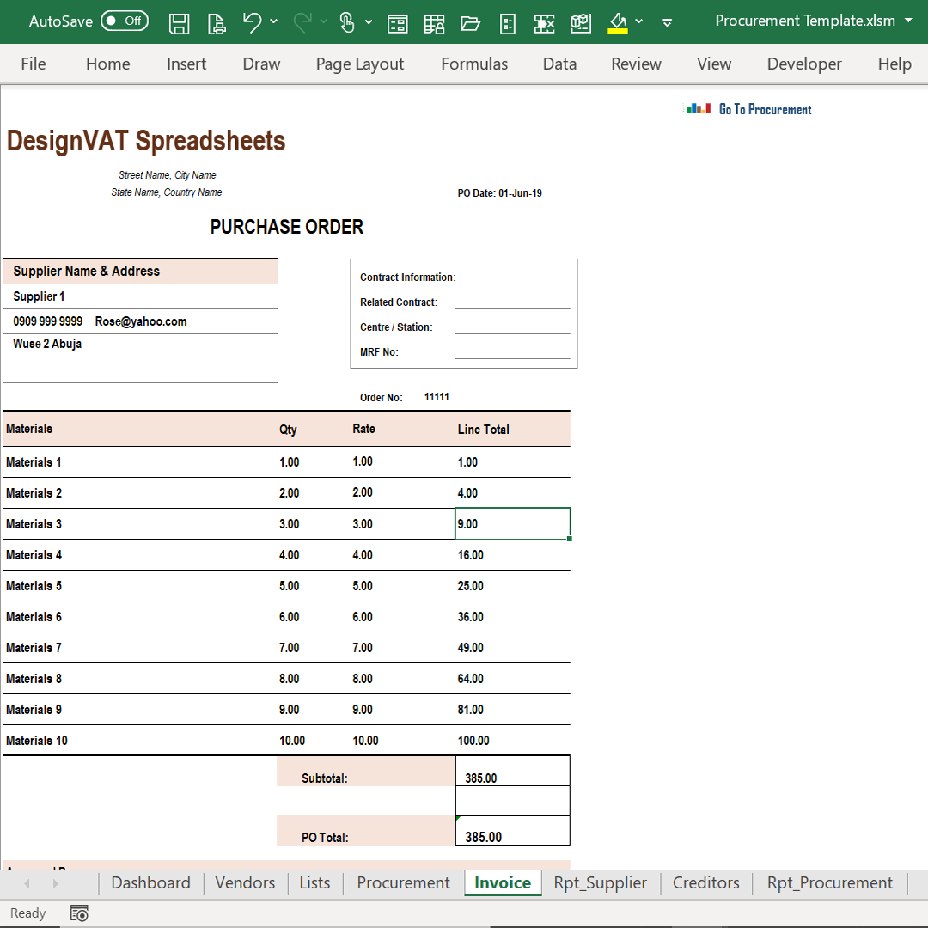
Task: Save the workbook
Action: (180, 21)
